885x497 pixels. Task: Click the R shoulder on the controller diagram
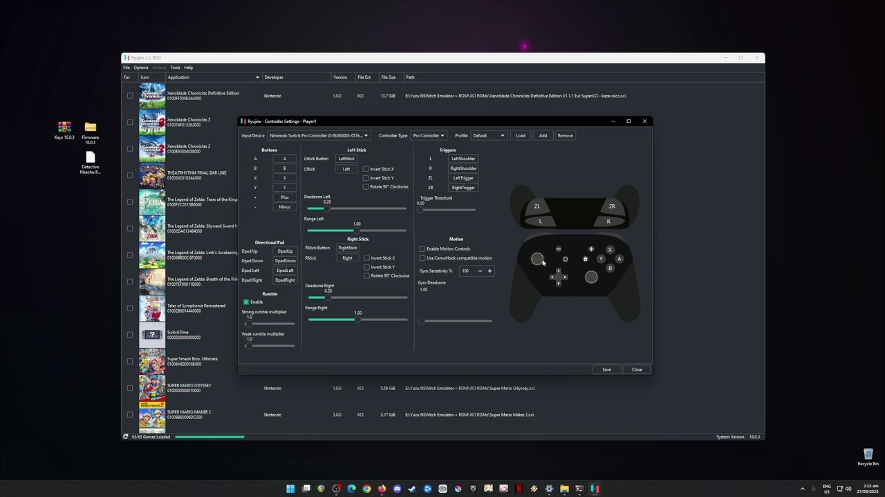tap(608, 222)
